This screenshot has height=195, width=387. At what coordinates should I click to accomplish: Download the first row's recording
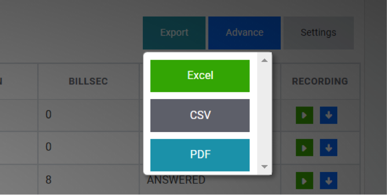[x=328, y=115]
